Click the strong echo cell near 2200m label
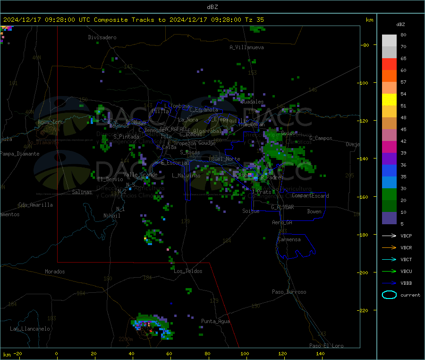The width and height of the screenshot is (425, 360). (153, 326)
